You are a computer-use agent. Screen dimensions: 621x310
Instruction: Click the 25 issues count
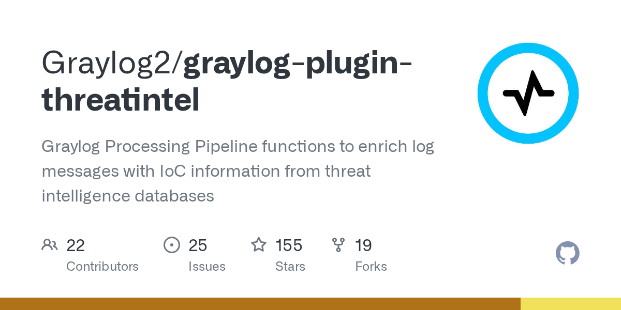(198, 245)
